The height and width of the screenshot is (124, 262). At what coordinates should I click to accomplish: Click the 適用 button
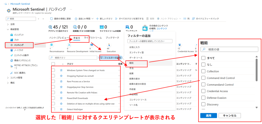[x=209, y=116]
